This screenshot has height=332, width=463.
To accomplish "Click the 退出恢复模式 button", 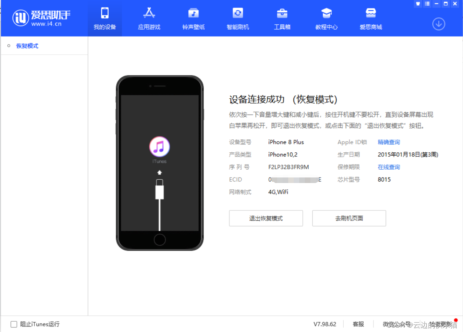I will (x=266, y=218).
